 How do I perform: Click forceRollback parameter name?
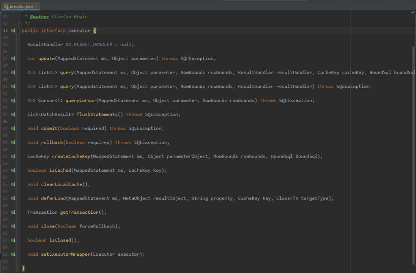[97, 226]
